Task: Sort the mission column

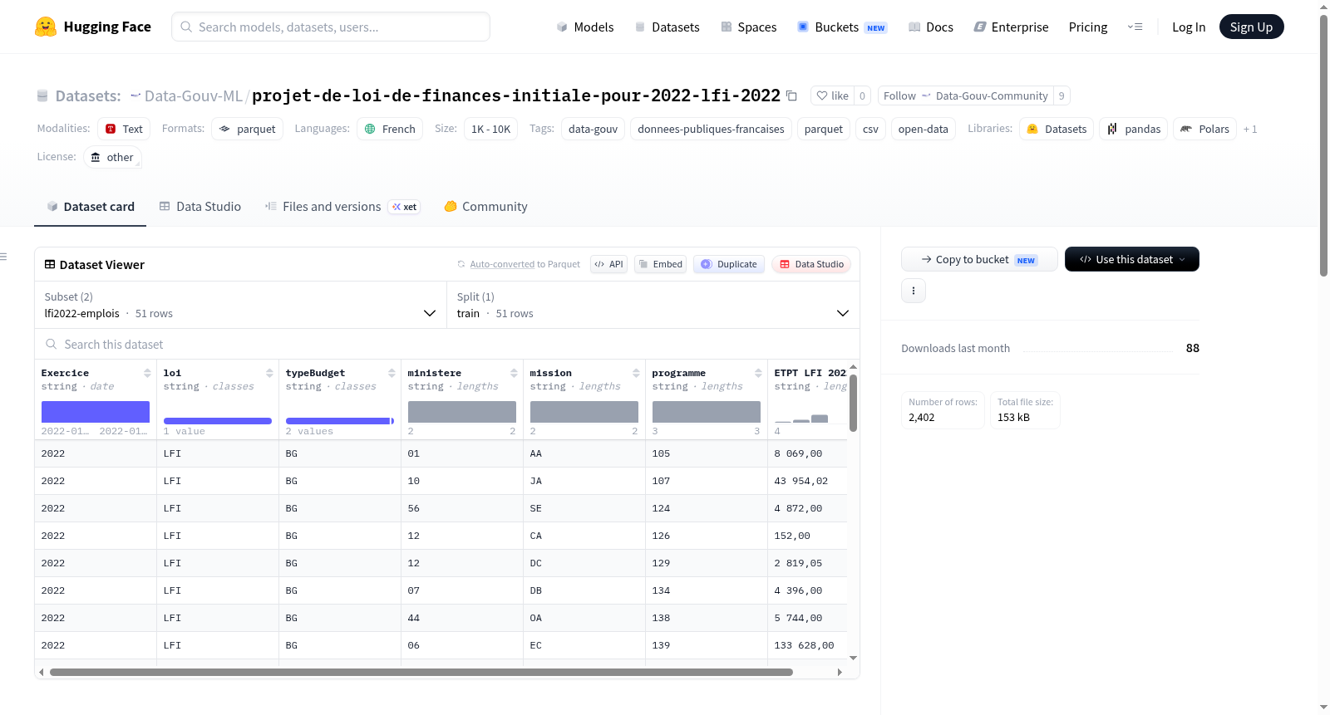Action: click(x=636, y=373)
